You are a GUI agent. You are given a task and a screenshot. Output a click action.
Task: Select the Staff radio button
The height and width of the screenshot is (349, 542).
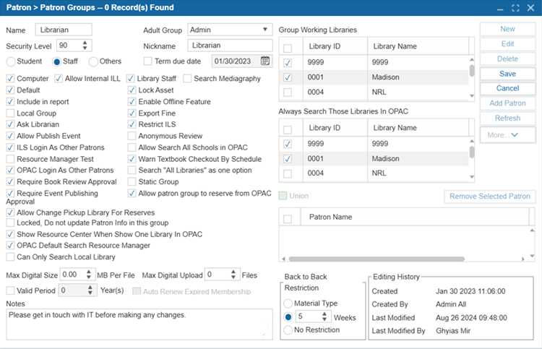coord(56,61)
